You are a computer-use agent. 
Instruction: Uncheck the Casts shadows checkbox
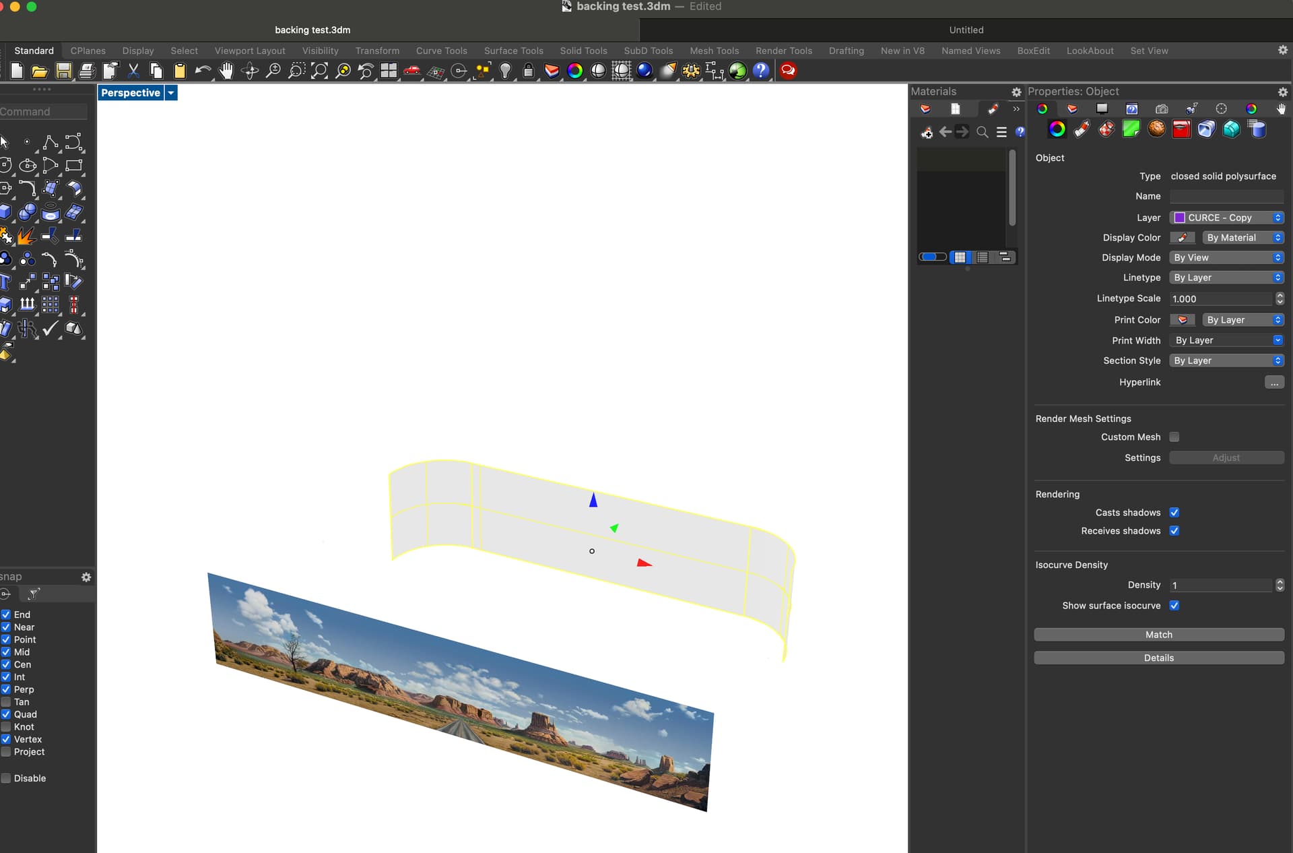pyautogui.click(x=1174, y=512)
